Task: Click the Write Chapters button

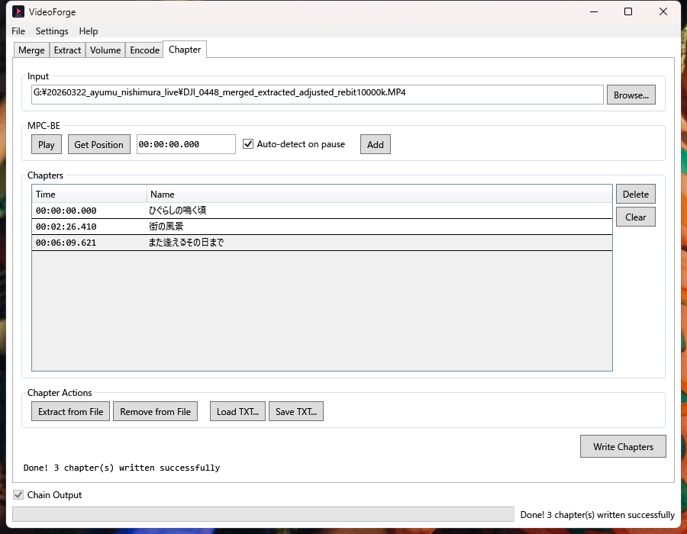Action: pyautogui.click(x=623, y=447)
